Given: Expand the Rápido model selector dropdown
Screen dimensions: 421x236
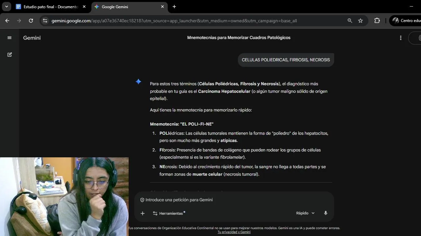Looking at the screenshot, I should [305, 213].
